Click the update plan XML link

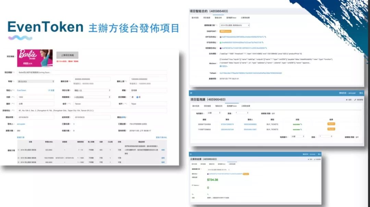161,138
